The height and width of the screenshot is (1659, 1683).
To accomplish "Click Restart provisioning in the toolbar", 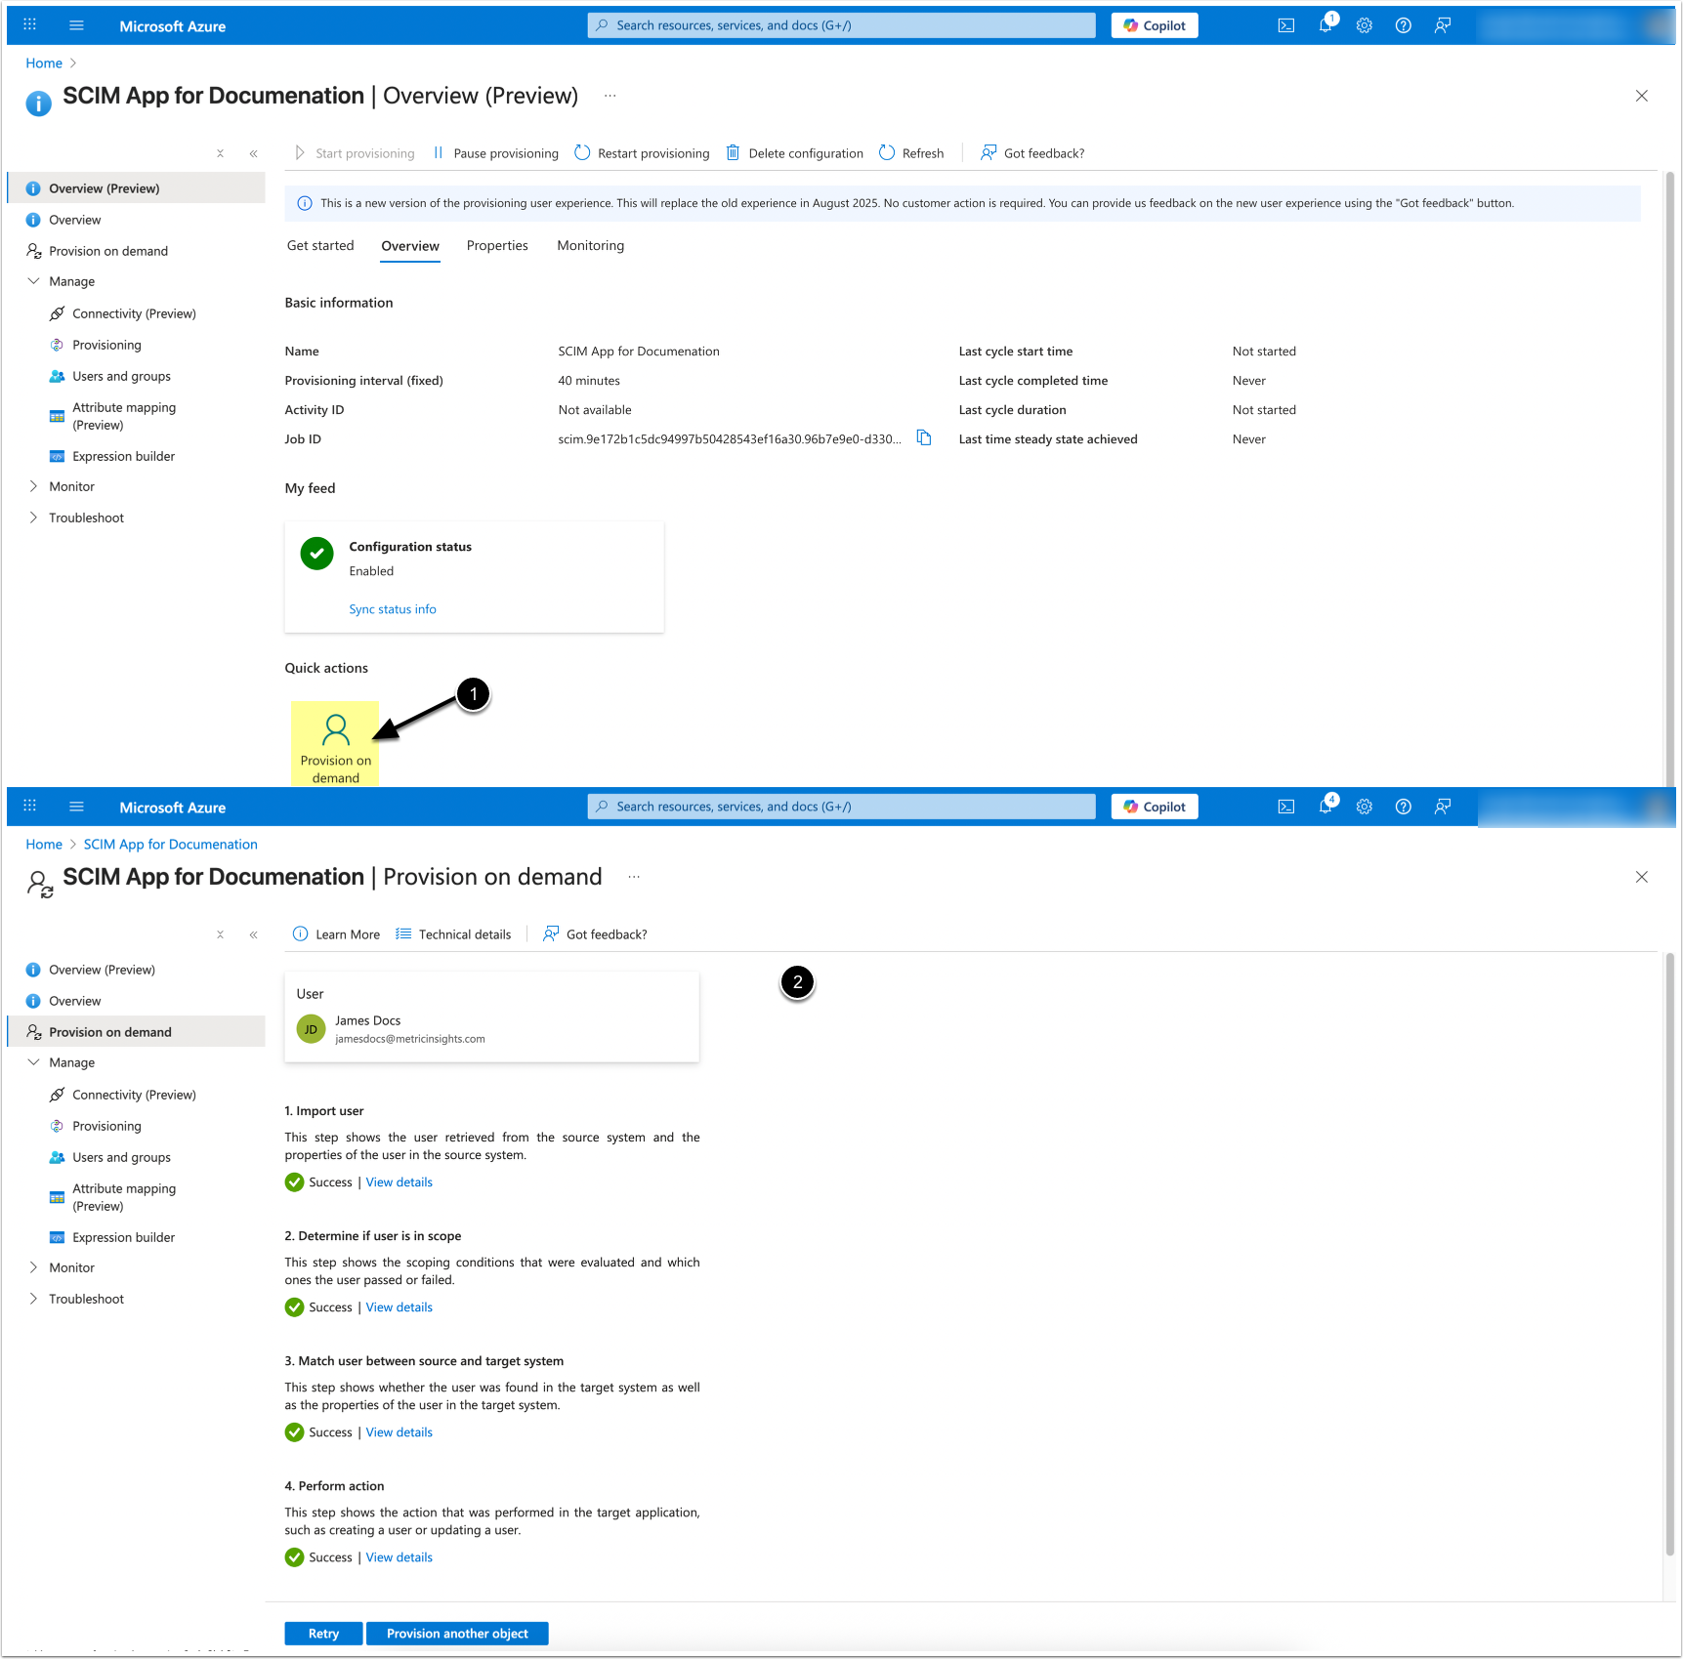I will point(642,153).
